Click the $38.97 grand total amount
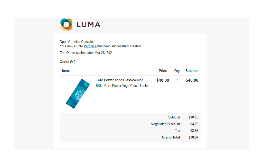263x167 pixels. click(x=193, y=137)
